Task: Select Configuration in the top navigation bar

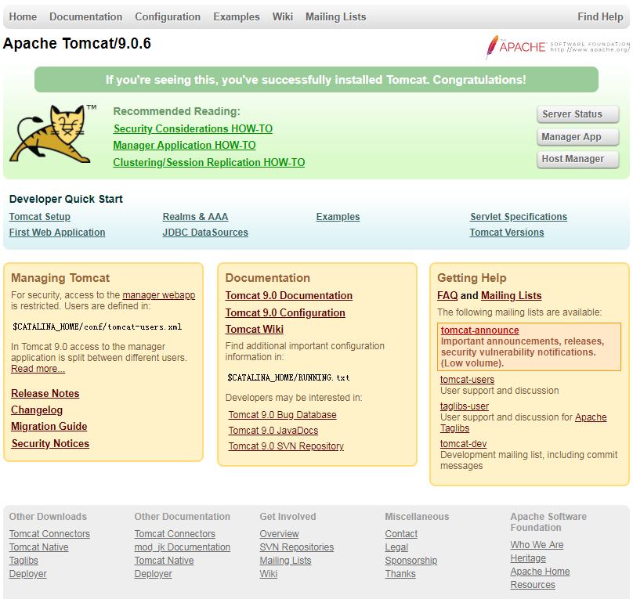Action: coord(168,16)
